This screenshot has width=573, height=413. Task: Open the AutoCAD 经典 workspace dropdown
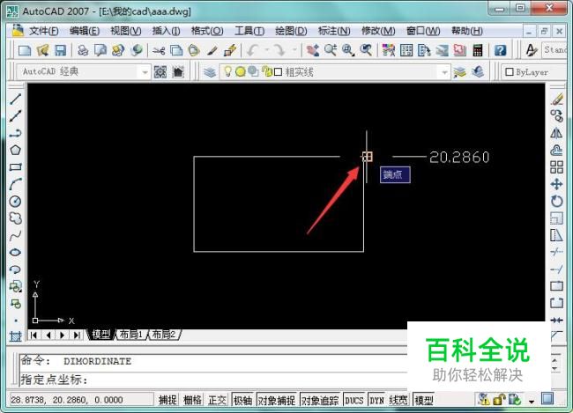[145, 72]
